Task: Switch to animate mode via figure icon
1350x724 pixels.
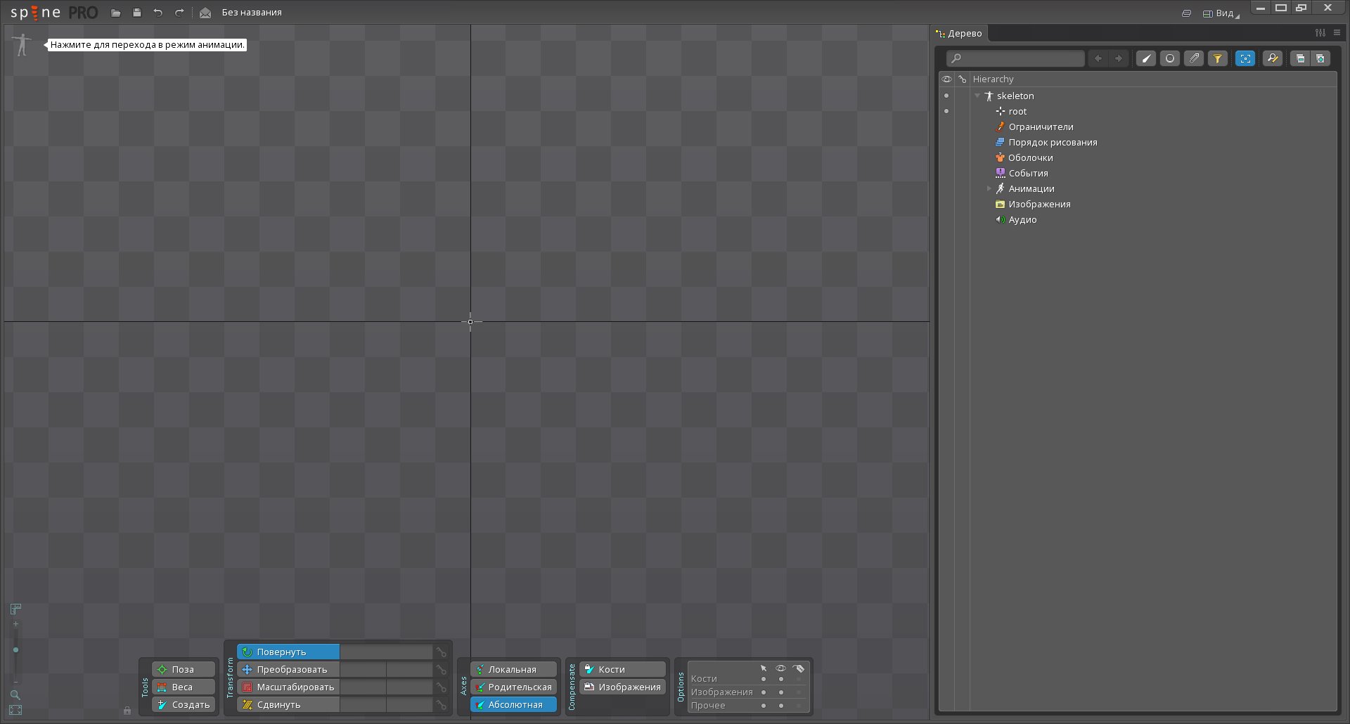Action: [22, 44]
